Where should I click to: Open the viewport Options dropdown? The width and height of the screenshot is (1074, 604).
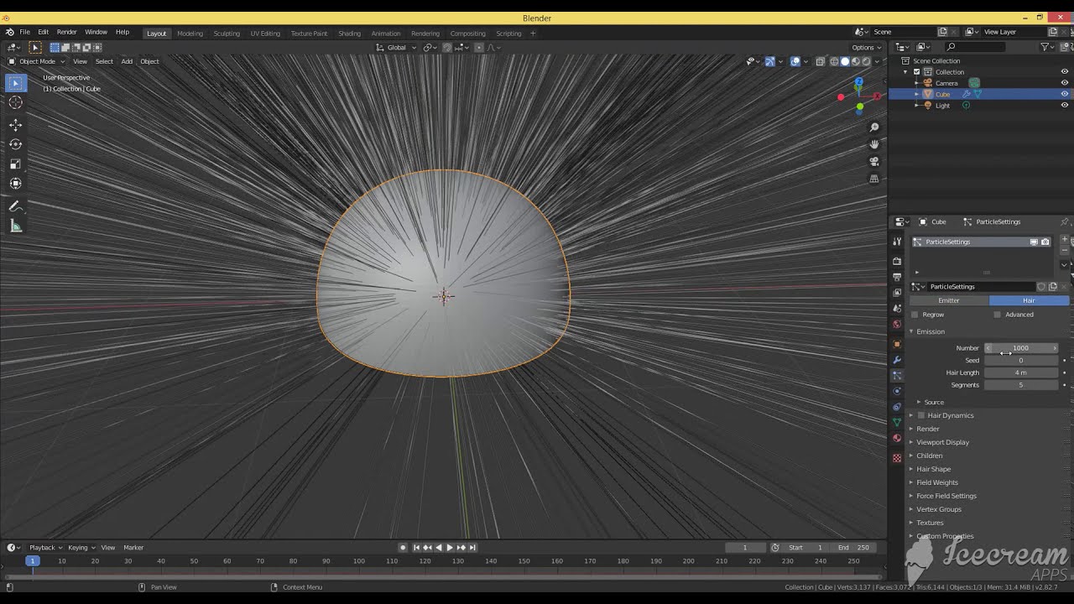tap(865, 47)
